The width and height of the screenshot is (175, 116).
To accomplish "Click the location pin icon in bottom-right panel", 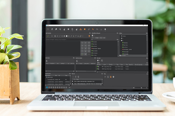I will click(113, 77).
